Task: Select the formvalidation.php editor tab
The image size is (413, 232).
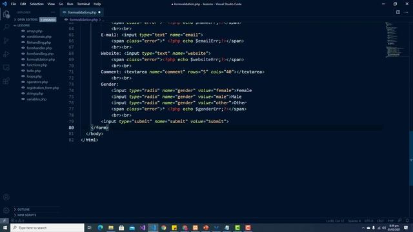Action: click(82, 12)
